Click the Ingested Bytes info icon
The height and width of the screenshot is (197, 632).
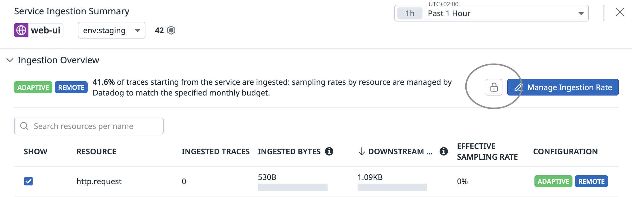[x=329, y=151]
